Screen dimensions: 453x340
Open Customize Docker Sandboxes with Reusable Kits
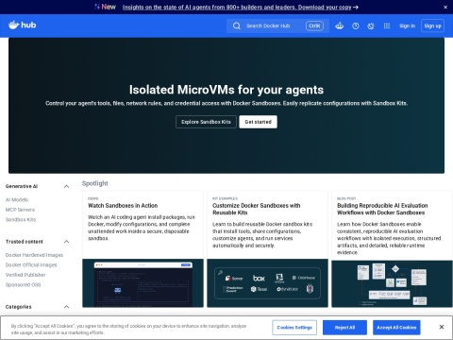coord(257,209)
